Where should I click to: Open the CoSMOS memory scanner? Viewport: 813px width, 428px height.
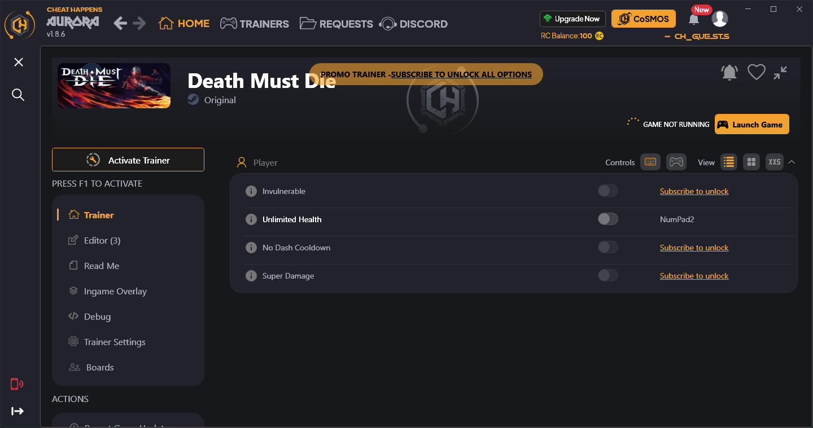pyautogui.click(x=643, y=19)
